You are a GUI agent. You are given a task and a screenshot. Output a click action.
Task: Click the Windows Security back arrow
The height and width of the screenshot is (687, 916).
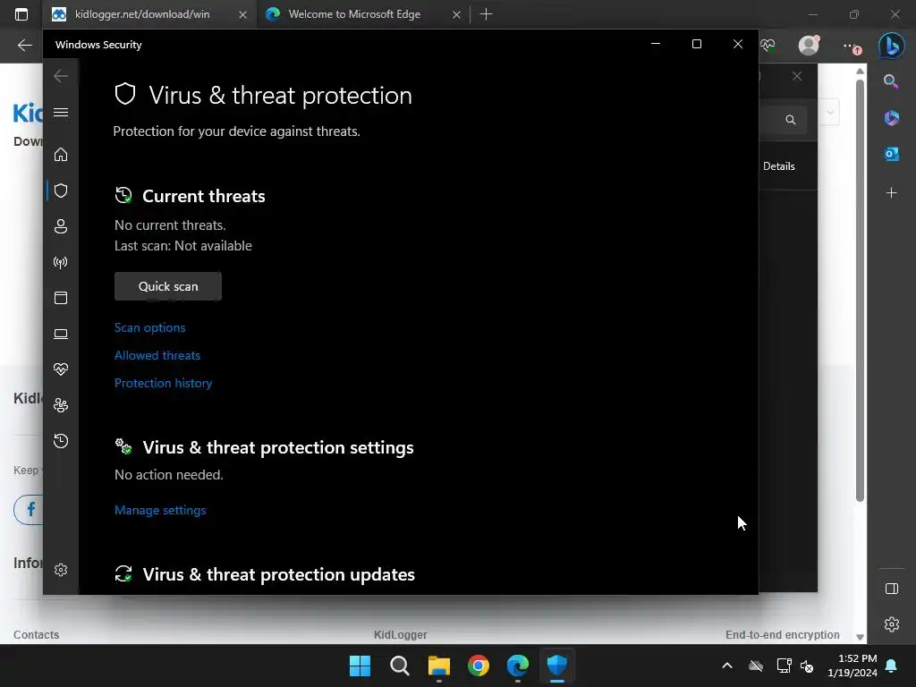61,76
